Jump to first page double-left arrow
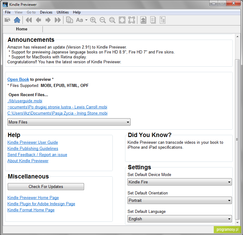243x235 pixels. coord(29,20)
